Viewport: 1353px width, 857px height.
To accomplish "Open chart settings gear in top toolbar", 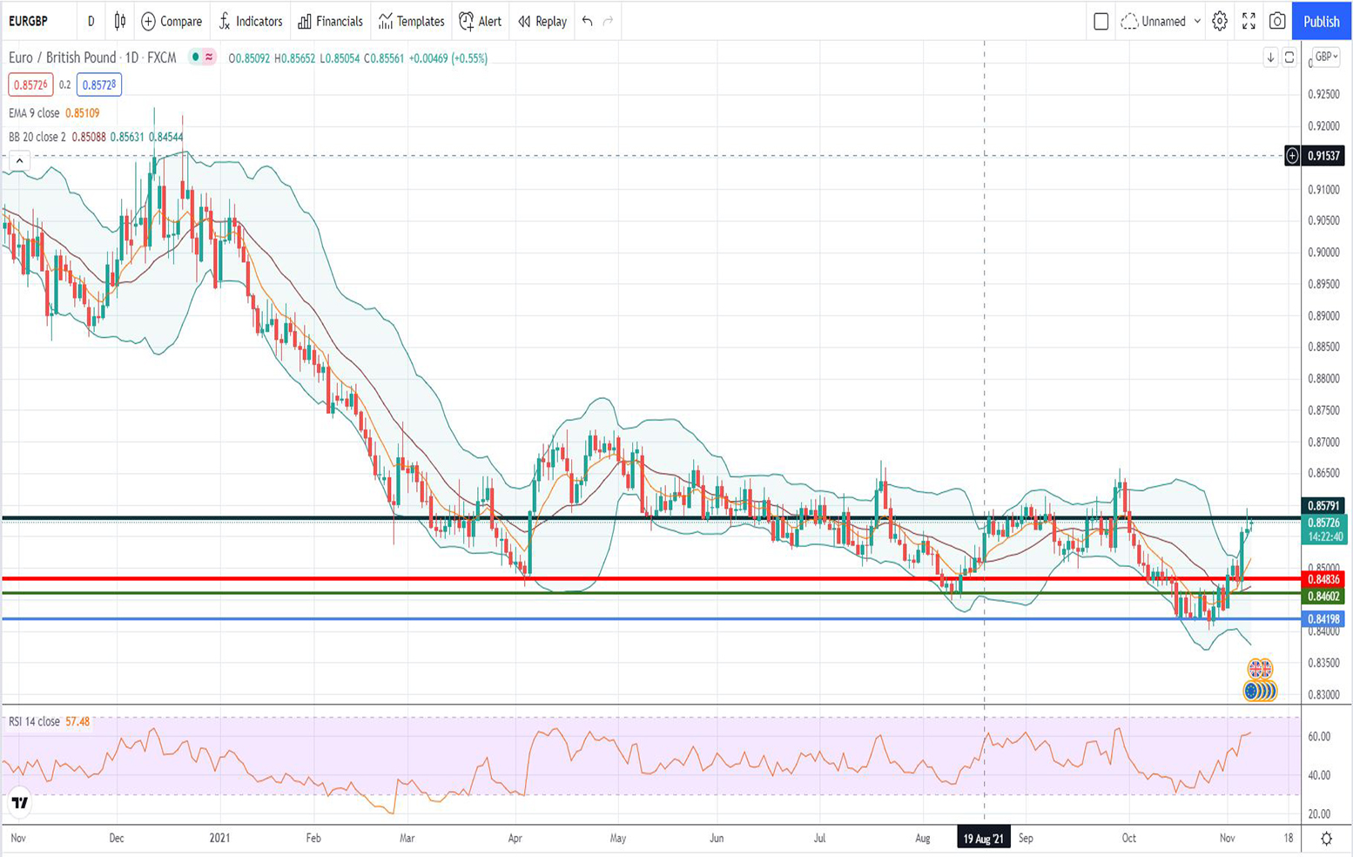I will (1220, 21).
